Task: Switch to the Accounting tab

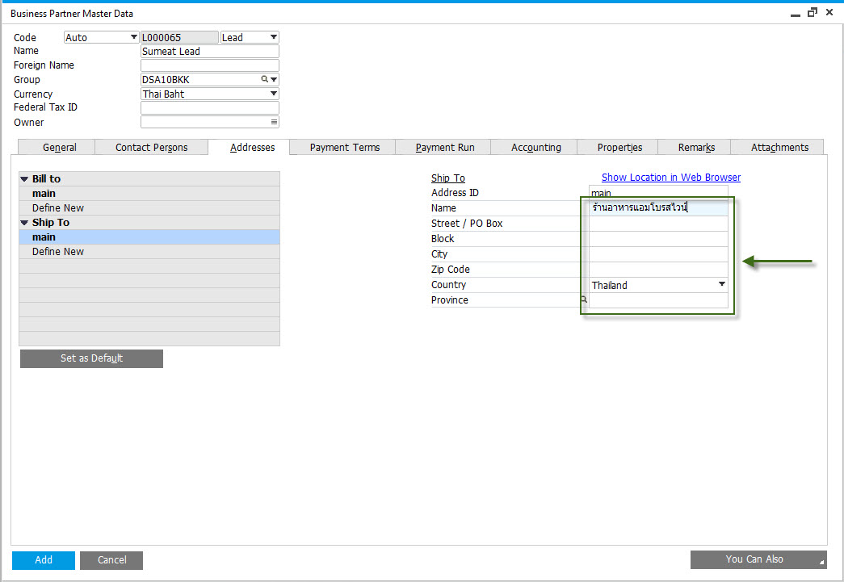Action: tap(535, 147)
